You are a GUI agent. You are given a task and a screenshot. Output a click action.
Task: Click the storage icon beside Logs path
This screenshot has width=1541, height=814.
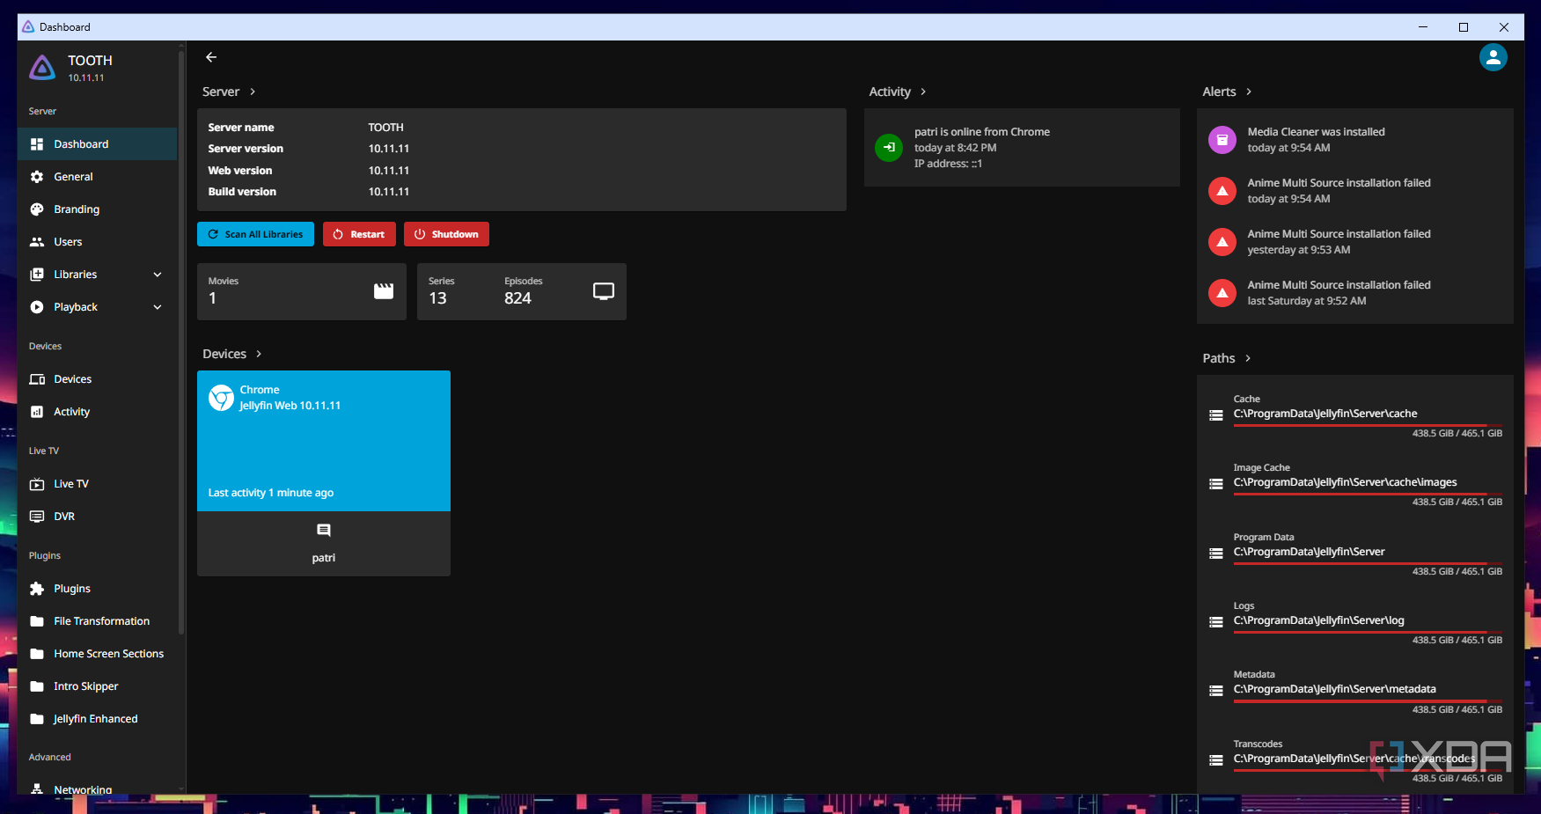[x=1216, y=622]
